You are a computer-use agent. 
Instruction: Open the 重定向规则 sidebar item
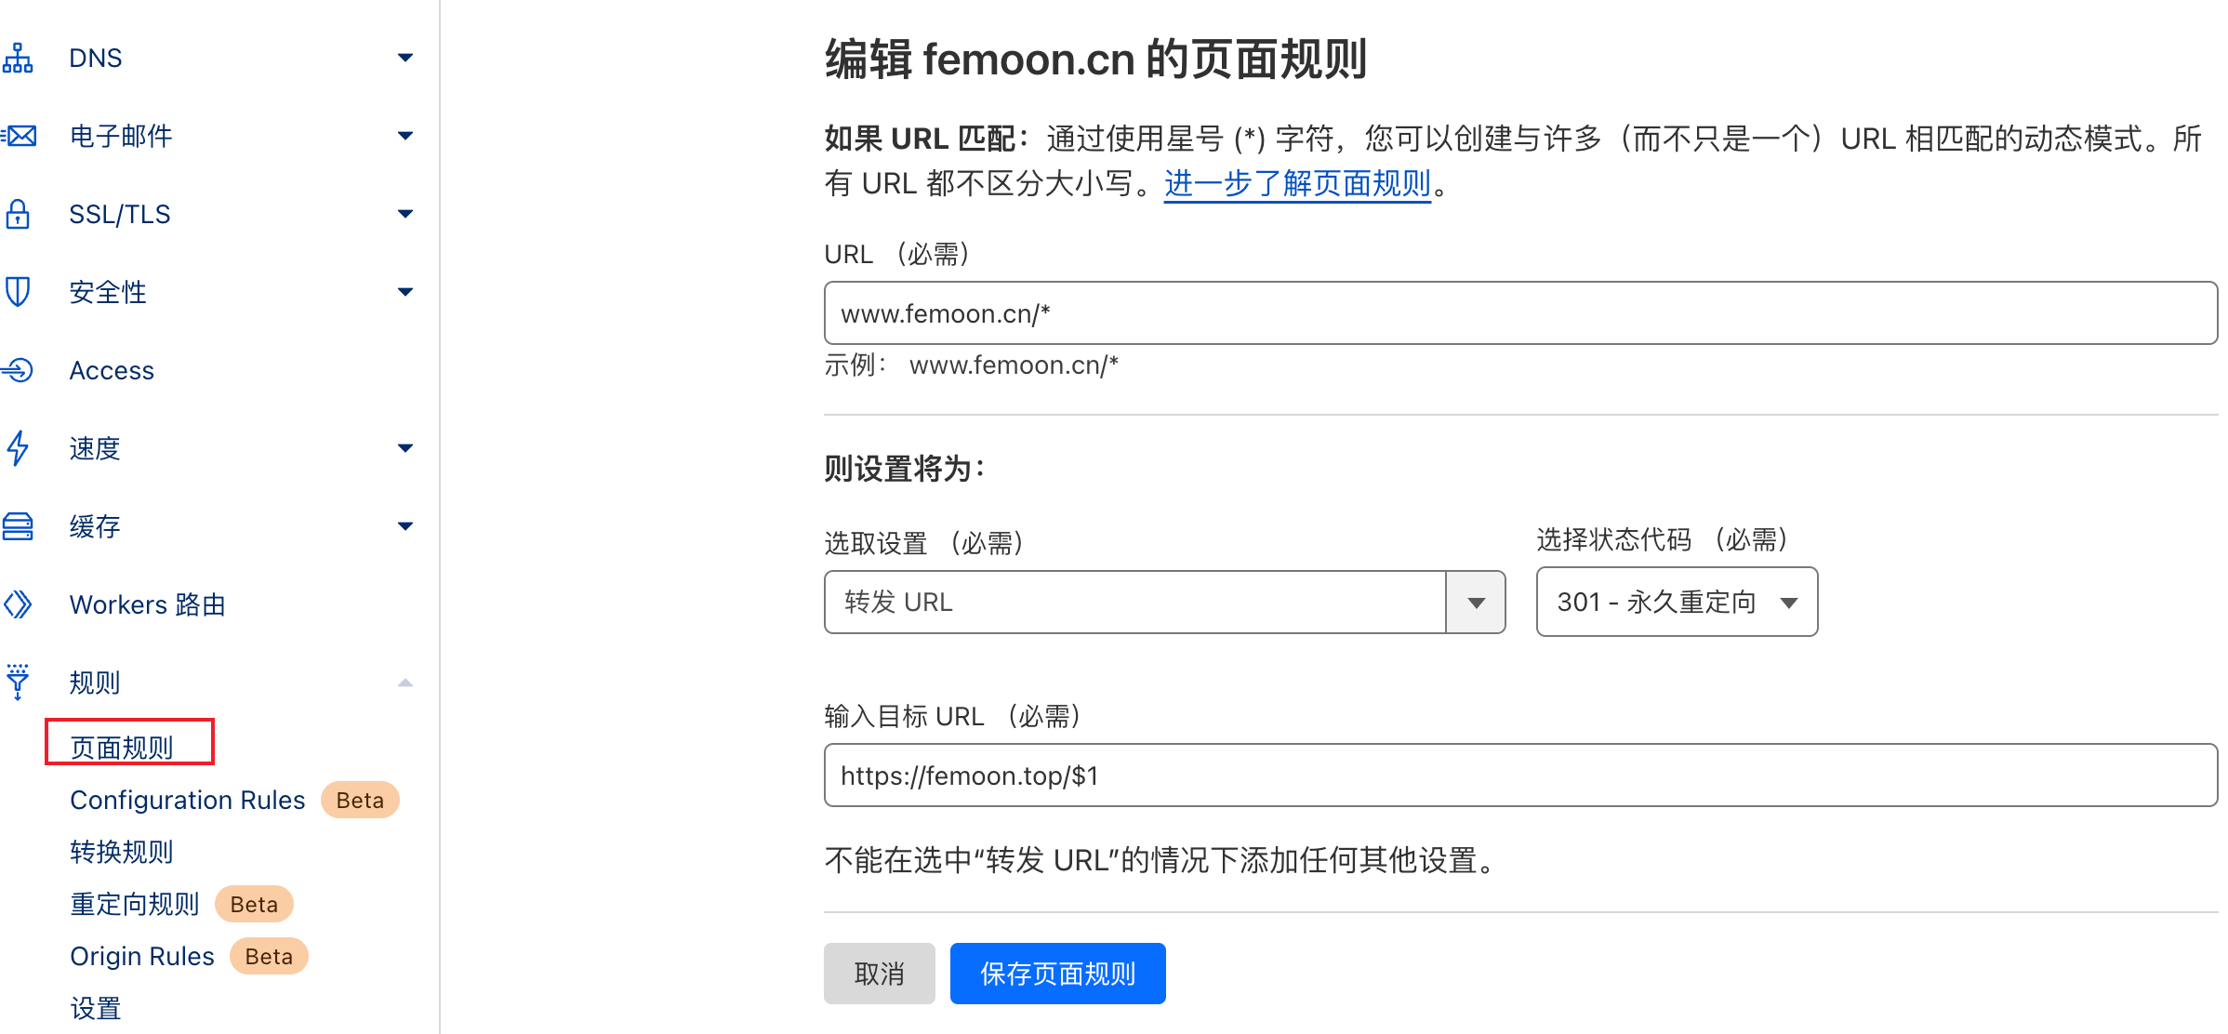click(x=135, y=904)
